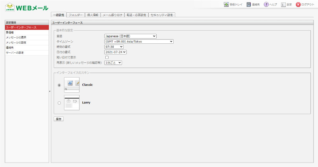Click the 保存 save button
318x167 pixels.
tap(58, 118)
